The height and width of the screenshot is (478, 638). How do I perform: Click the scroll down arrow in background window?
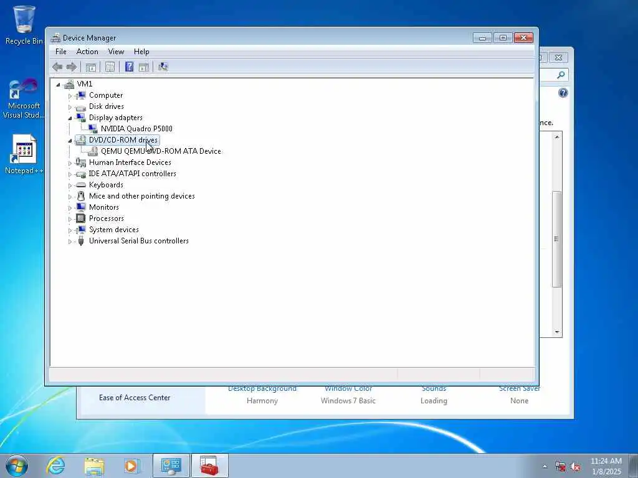click(x=556, y=332)
